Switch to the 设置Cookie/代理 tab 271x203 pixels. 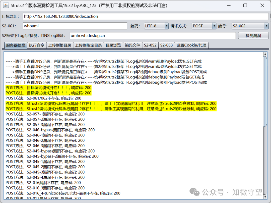pos(191,45)
